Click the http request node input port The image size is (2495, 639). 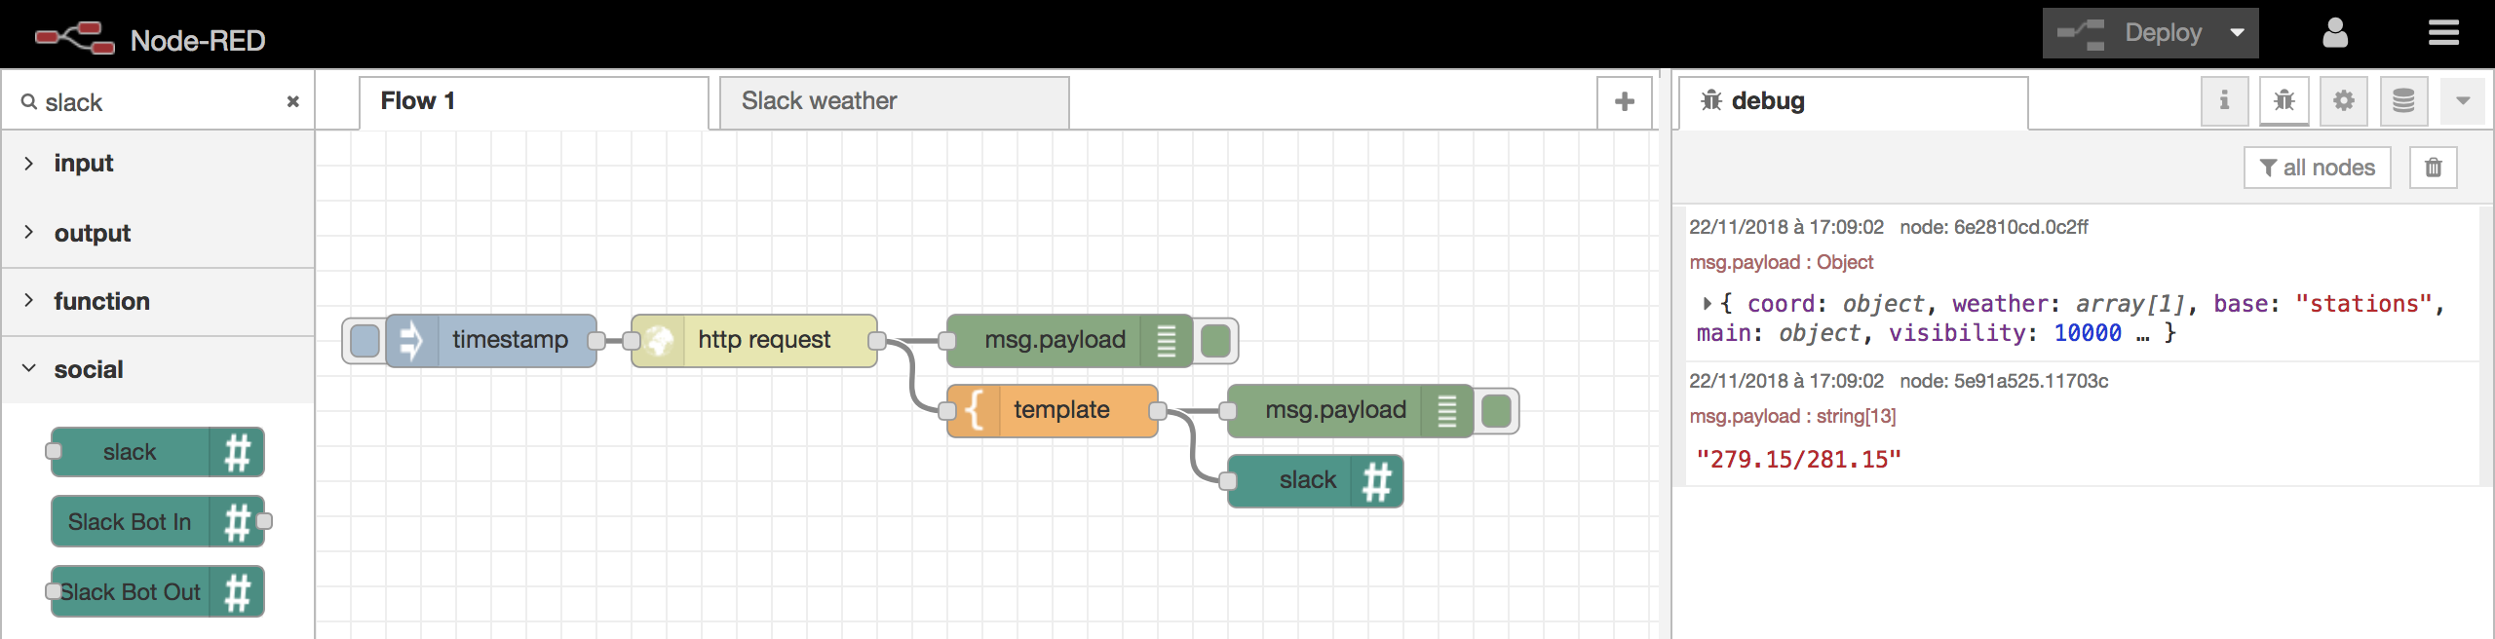click(x=632, y=340)
